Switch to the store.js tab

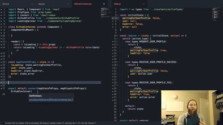[6, 4]
